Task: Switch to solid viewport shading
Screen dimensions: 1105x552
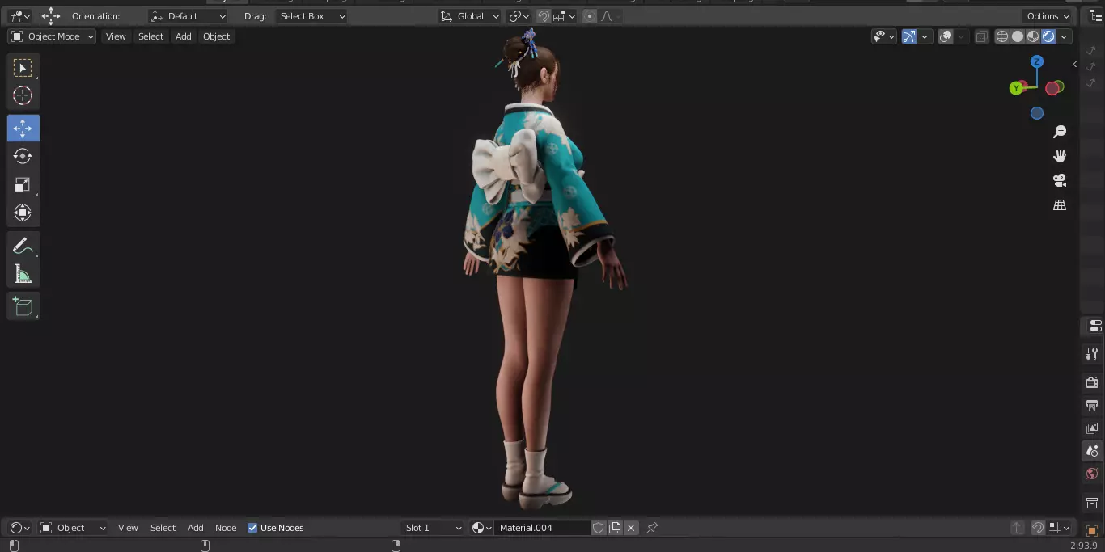Action: coord(1018,36)
